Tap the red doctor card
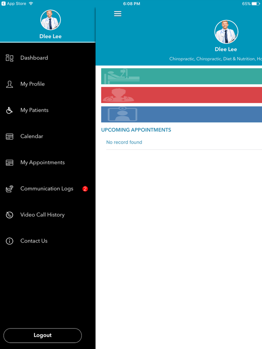Screen dimensions: 262x349 pyautogui.click(x=181, y=95)
